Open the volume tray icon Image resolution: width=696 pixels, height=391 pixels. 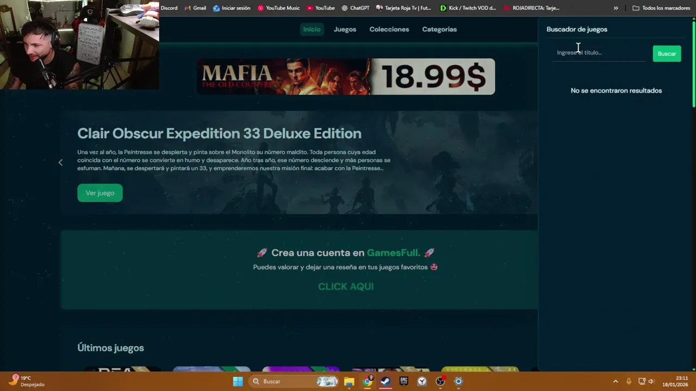651,381
